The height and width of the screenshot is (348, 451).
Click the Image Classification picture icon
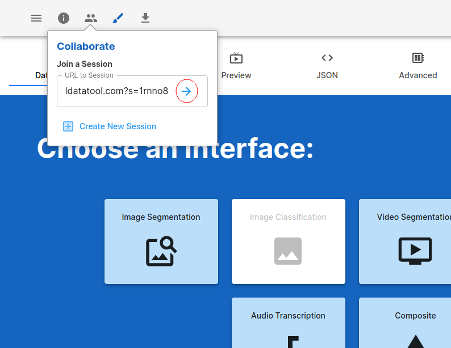pos(288,251)
